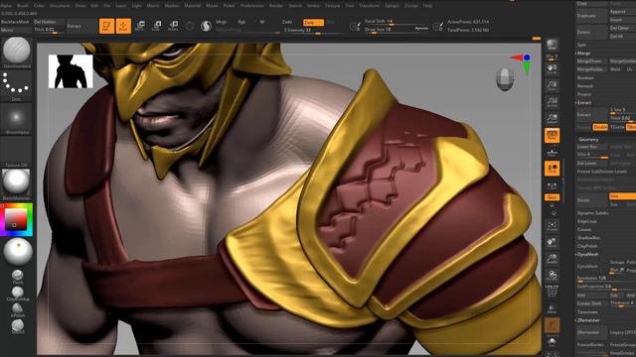Expand the Crease subsection
Screen dimensions: 636x357
[584, 229]
